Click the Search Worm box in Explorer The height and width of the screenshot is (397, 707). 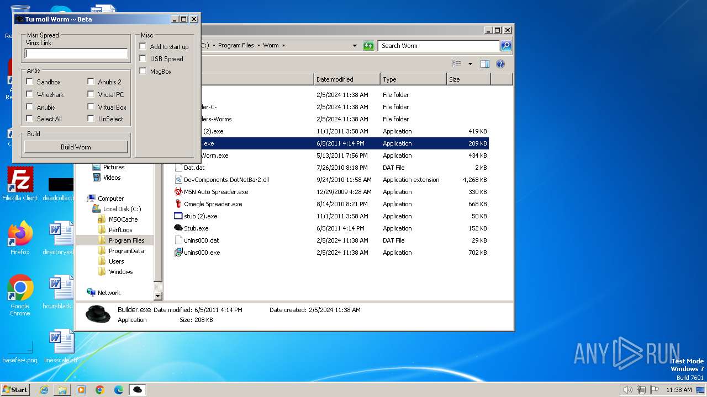tap(439, 46)
